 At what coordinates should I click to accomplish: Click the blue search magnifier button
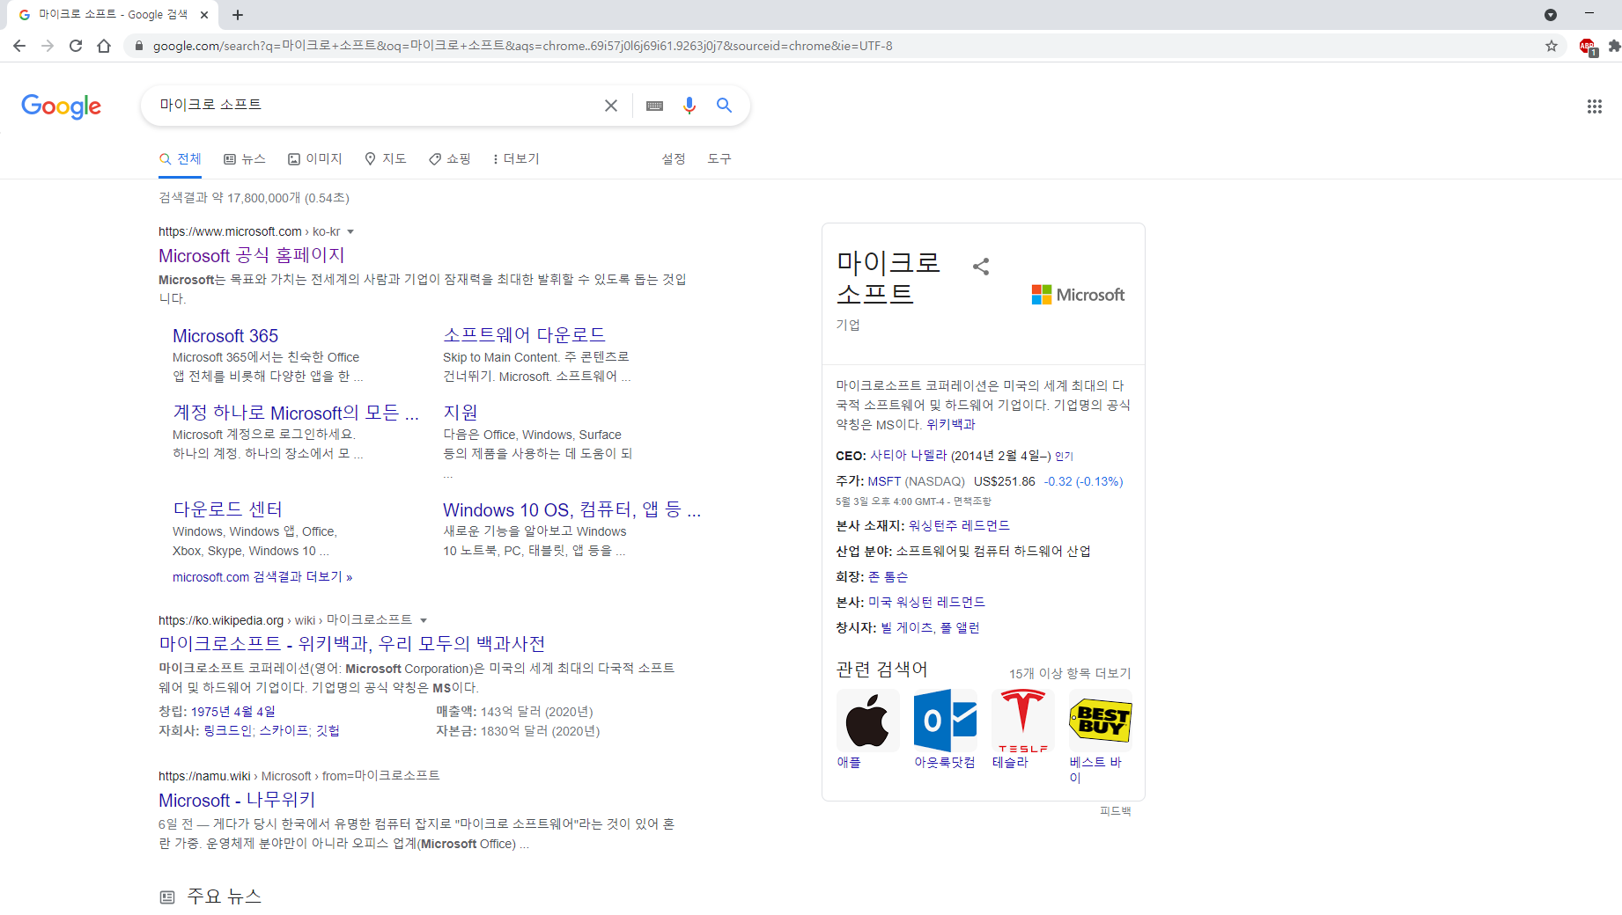point(725,106)
